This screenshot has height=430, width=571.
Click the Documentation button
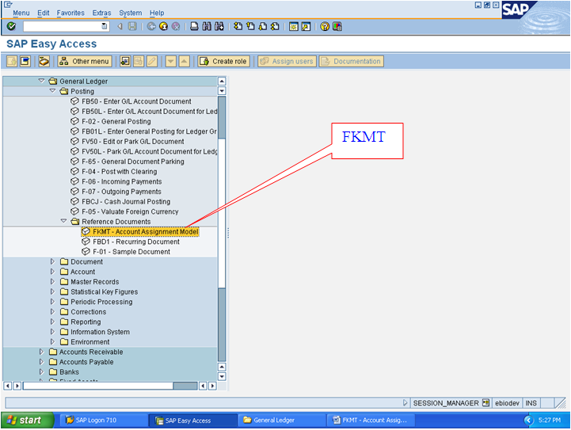coord(352,61)
